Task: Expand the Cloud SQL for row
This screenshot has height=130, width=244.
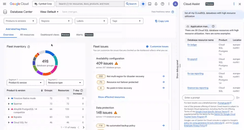Action: click(x=9, y=123)
